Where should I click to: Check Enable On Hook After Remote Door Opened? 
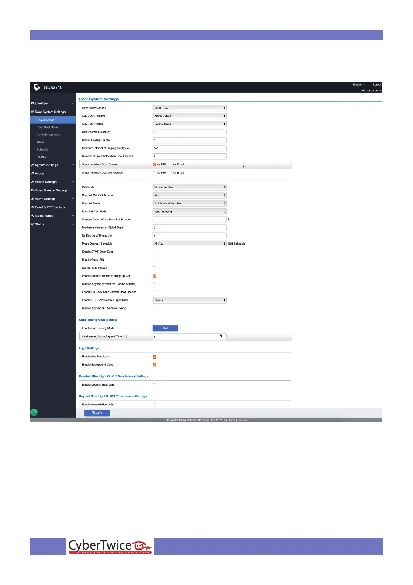pyautogui.click(x=154, y=292)
